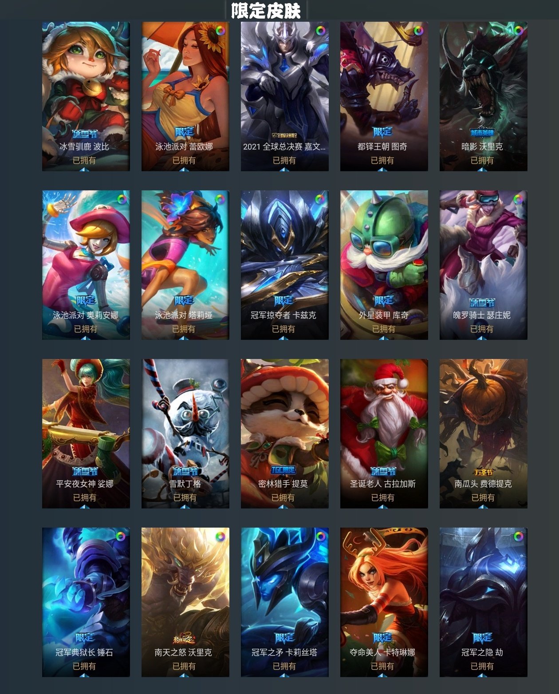
Task: Click 已拥有 label under 夺命美人 卡特琳娜
Action: 382,666
